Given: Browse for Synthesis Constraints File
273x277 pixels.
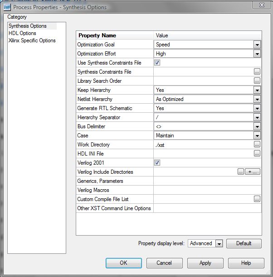Looking at the screenshot, I should click(x=257, y=72).
